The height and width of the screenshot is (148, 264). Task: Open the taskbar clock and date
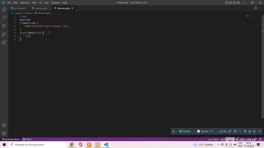(249, 144)
